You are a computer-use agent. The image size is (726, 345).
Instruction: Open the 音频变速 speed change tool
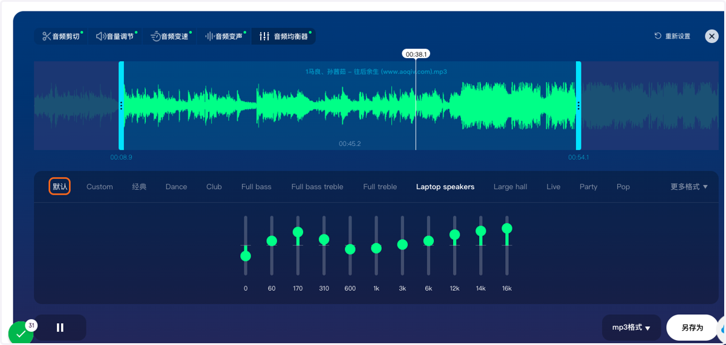169,36
